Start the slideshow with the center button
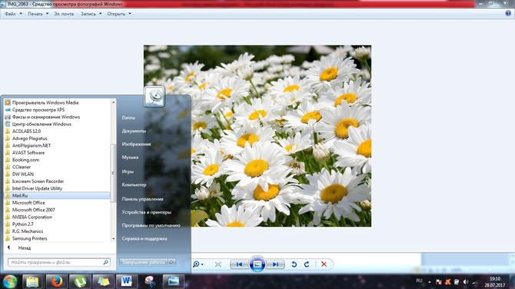This screenshot has width=515, height=289. pos(257,264)
